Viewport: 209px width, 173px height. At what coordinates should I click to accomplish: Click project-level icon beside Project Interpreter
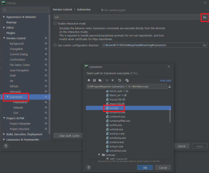pos(46,123)
